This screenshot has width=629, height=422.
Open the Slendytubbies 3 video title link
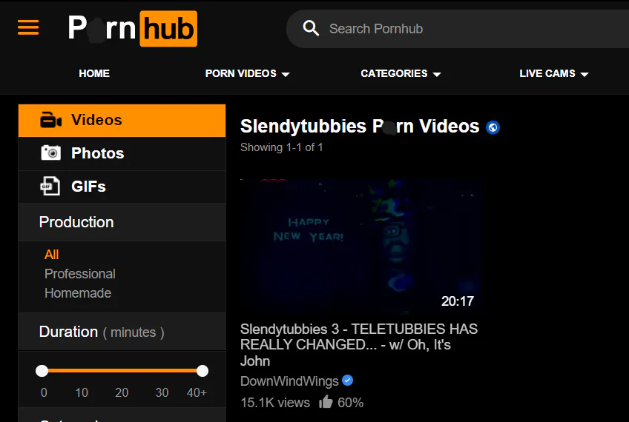pyautogui.click(x=359, y=345)
